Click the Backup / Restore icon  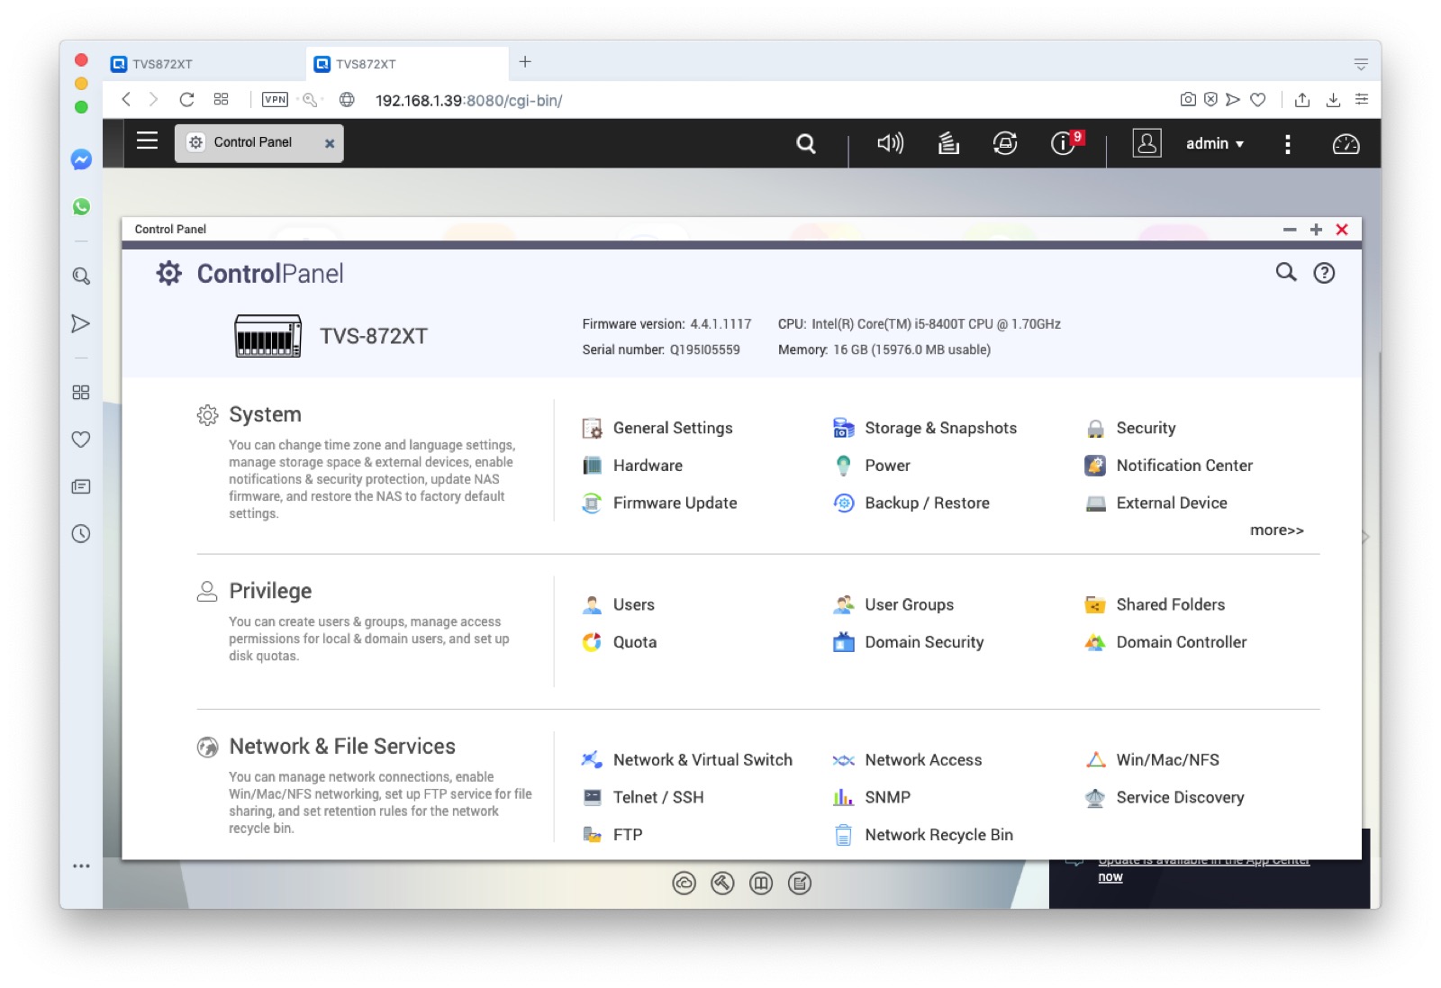pos(844,503)
